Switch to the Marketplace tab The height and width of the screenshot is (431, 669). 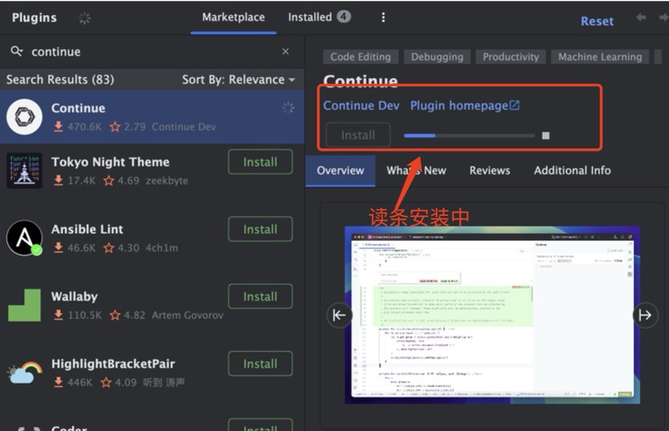[233, 17]
